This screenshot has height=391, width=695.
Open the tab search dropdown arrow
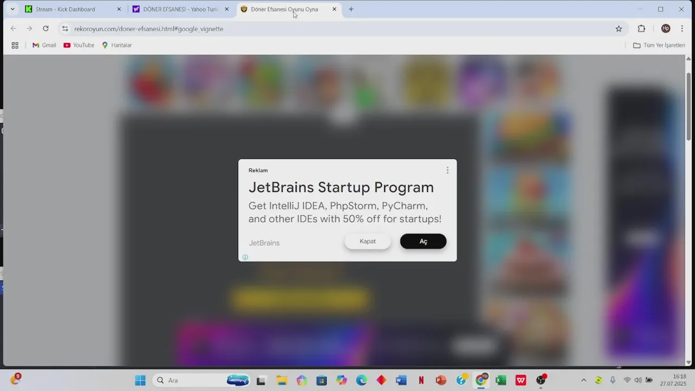pyautogui.click(x=12, y=9)
